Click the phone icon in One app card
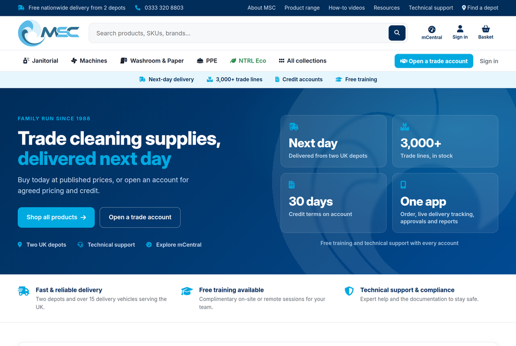516x346 pixels. [x=403, y=185]
